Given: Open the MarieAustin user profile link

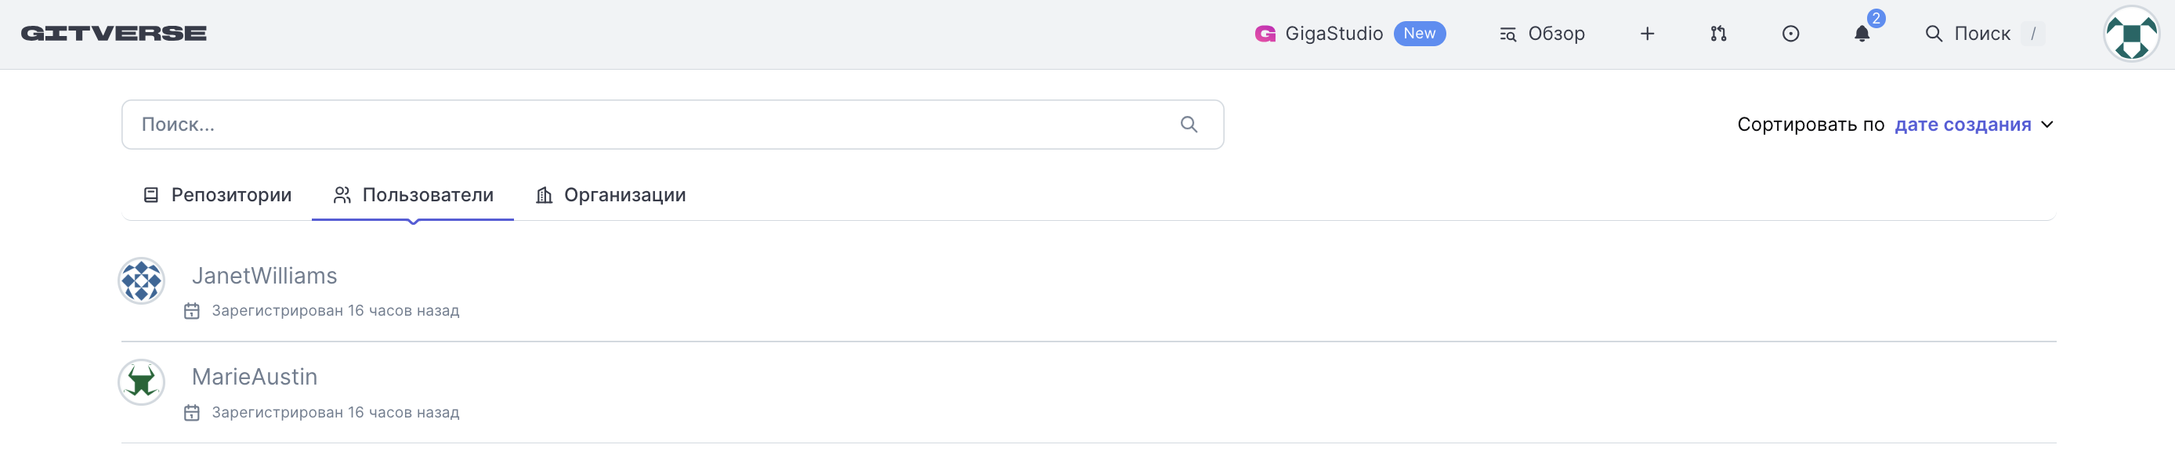Looking at the screenshot, I should [254, 378].
